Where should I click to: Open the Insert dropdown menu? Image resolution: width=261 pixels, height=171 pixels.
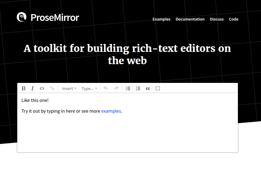coord(69,88)
